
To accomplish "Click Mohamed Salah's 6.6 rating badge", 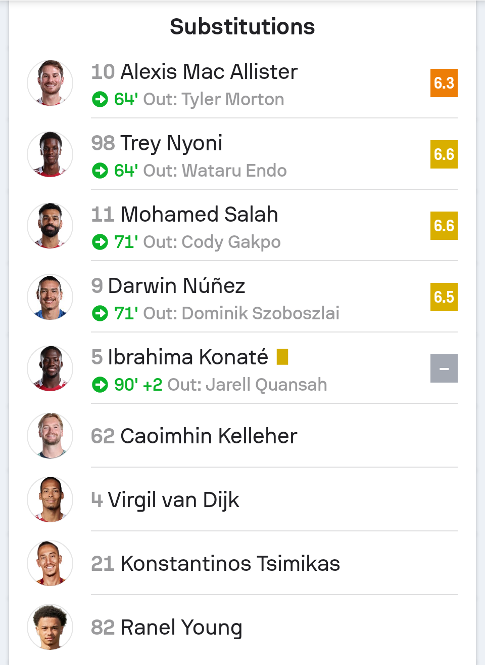I will pos(444,226).
